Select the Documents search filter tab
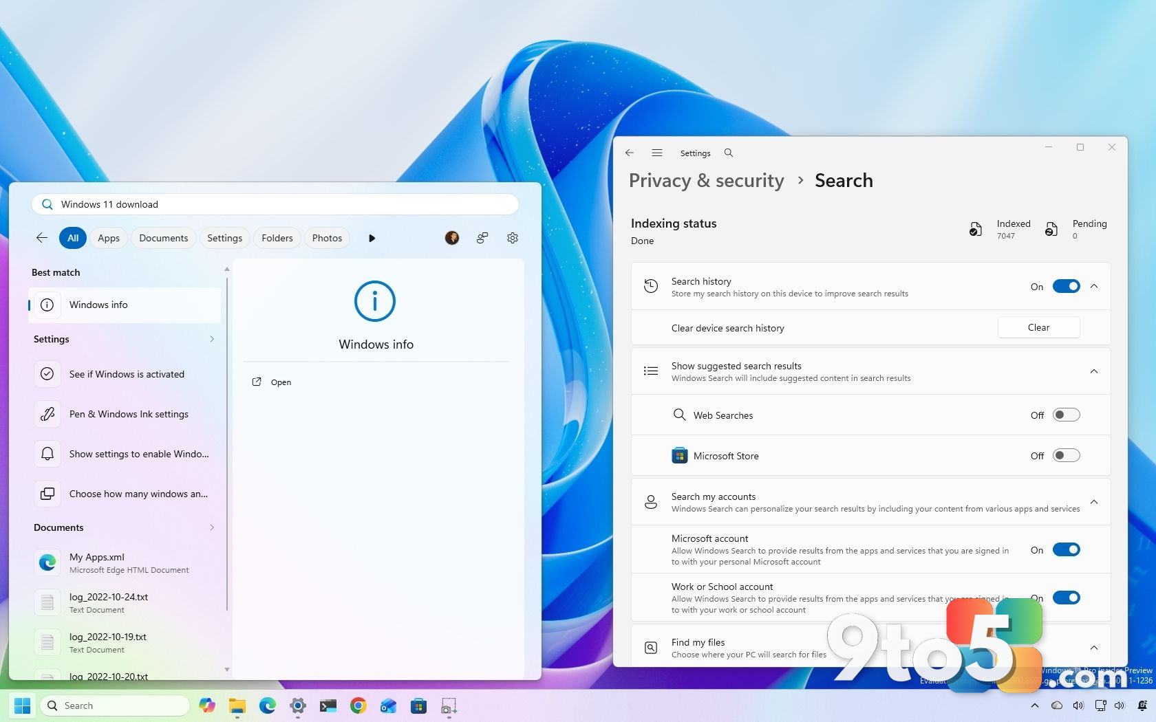This screenshot has width=1156, height=722. [164, 238]
